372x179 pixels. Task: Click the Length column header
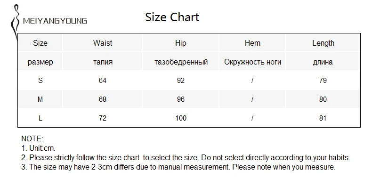(x=323, y=43)
